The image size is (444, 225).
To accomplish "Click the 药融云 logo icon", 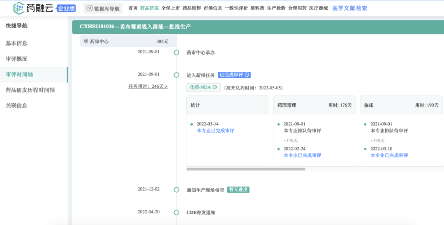I will 19,8.
